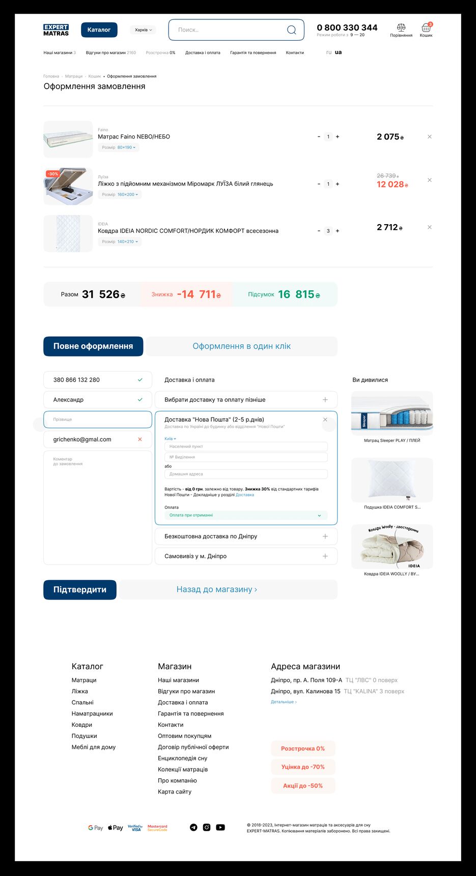Open Матрац Sleeper PLAY viewed thumbnail
476x876 pixels.
pyautogui.click(x=392, y=413)
